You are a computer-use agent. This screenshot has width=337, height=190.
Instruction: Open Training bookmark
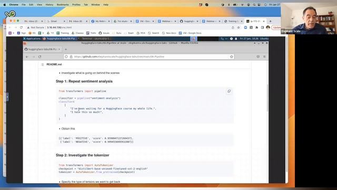pyautogui.click(x=63, y=33)
